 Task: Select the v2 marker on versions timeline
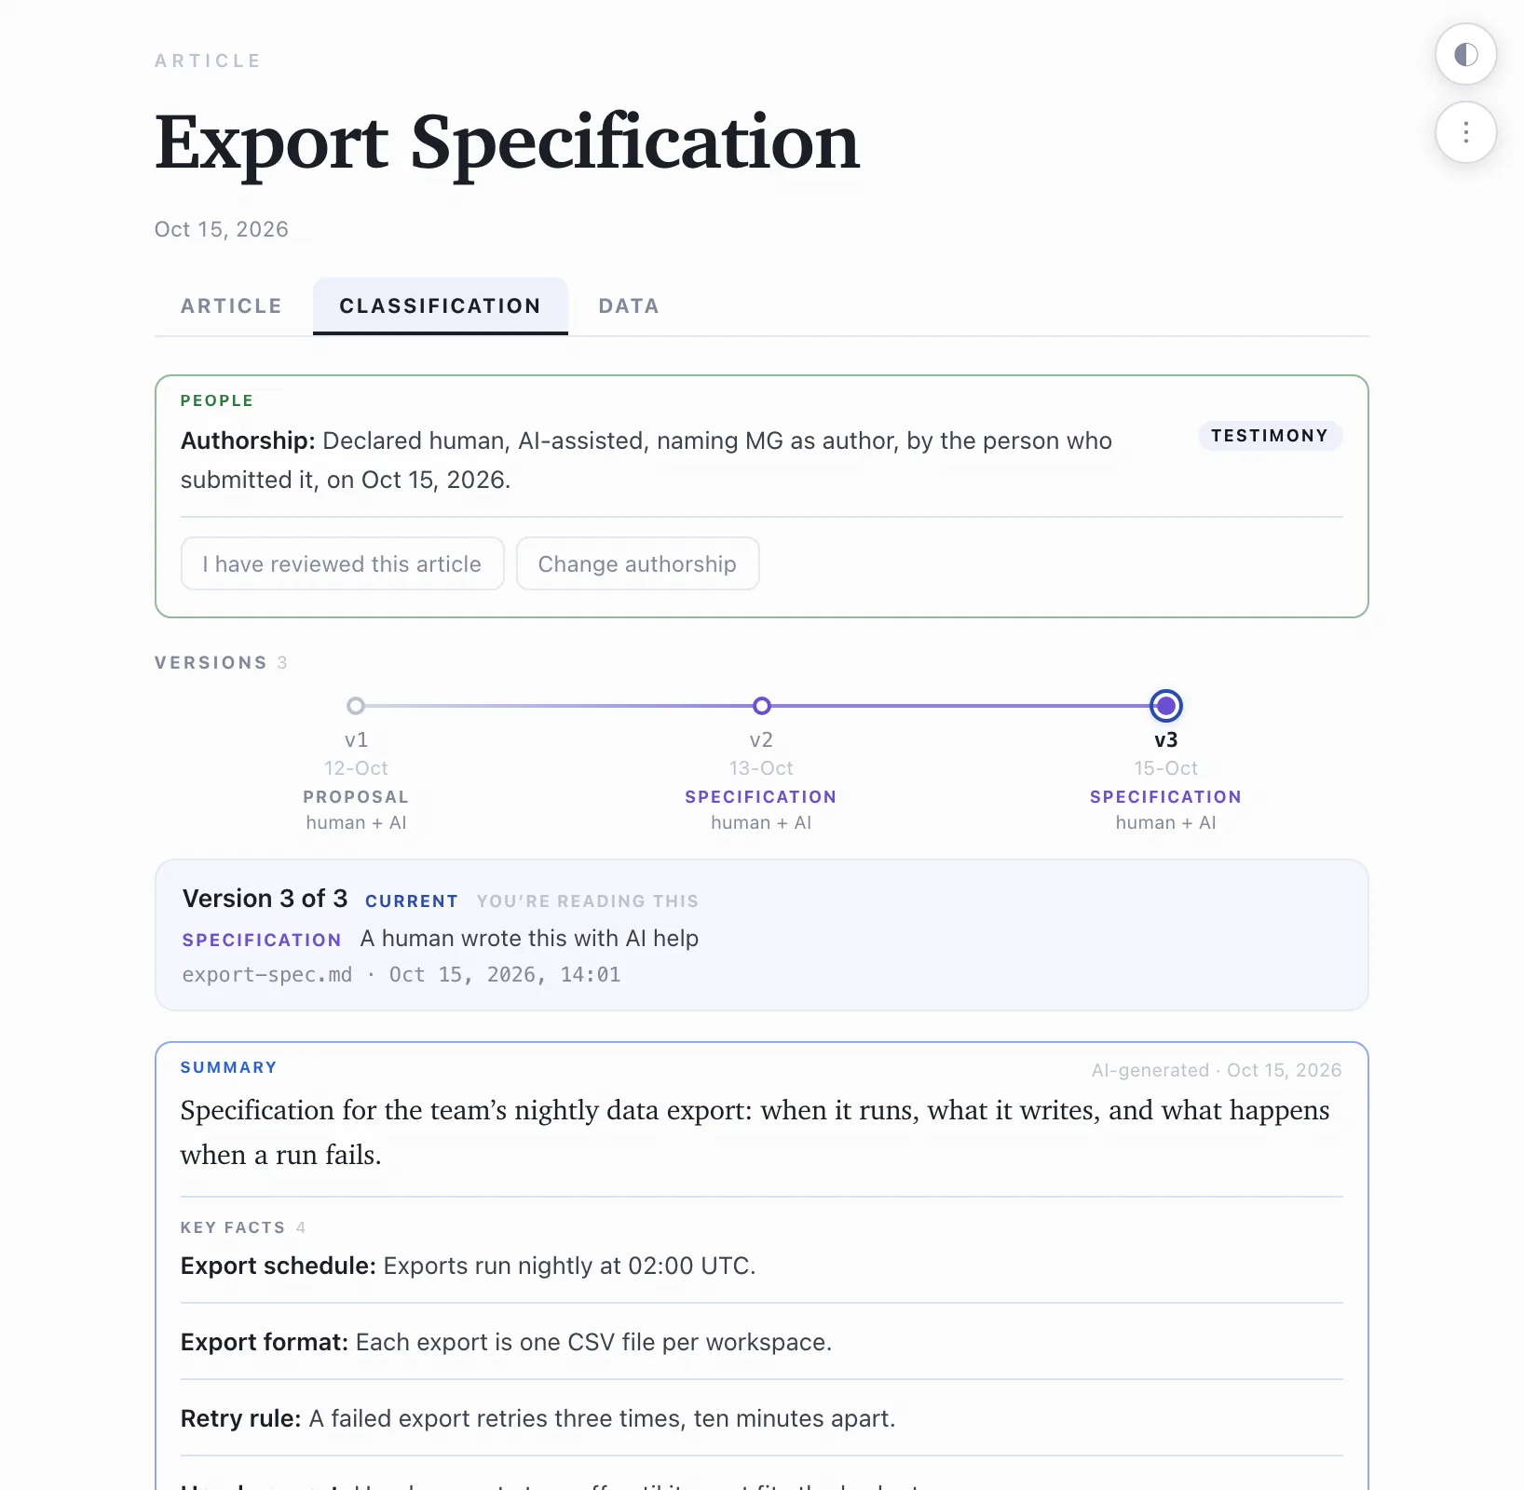click(761, 706)
